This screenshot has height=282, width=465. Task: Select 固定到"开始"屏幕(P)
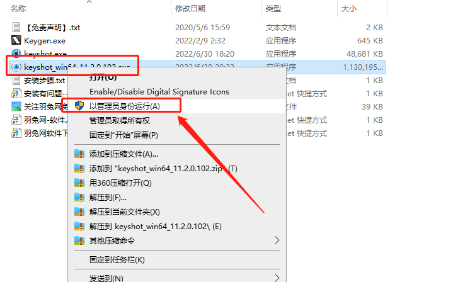coord(123,135)
